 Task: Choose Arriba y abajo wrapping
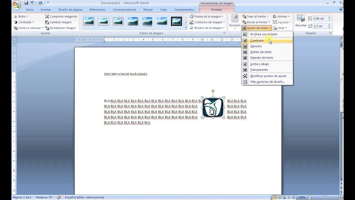(267, 64)
